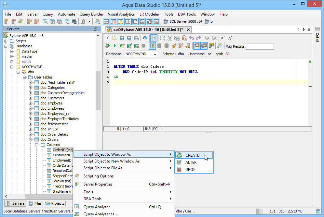This screenshot has height=217, width=324.
Task: Click the Execute with gear icon
Action: click(x=107, y=46)
